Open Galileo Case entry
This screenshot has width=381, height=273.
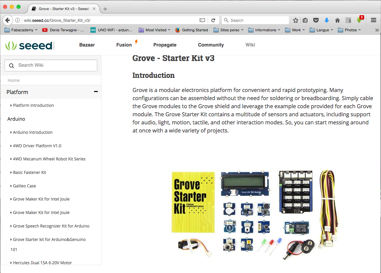pyautogui.click(x=24, y=186)
